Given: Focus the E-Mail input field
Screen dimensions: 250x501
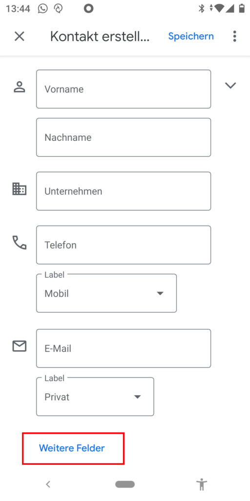Looking at the screenshot, I should pyautogui.click(x=124, y=348).
